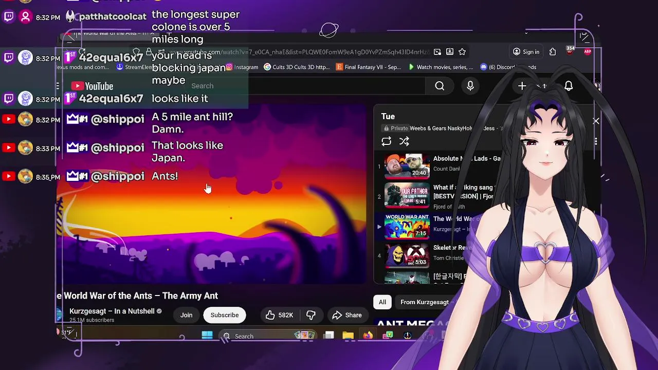Click the Sign in button in browser toolbar

pyautogui.click(x=526, y=52)
